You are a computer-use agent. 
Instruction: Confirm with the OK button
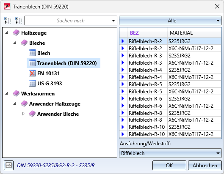pyautogui.click(x=169, y=166)
